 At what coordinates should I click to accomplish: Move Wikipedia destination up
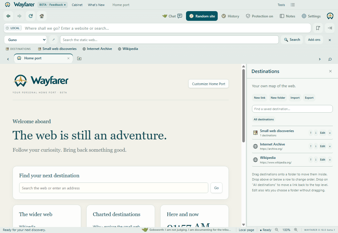point(311,160)
